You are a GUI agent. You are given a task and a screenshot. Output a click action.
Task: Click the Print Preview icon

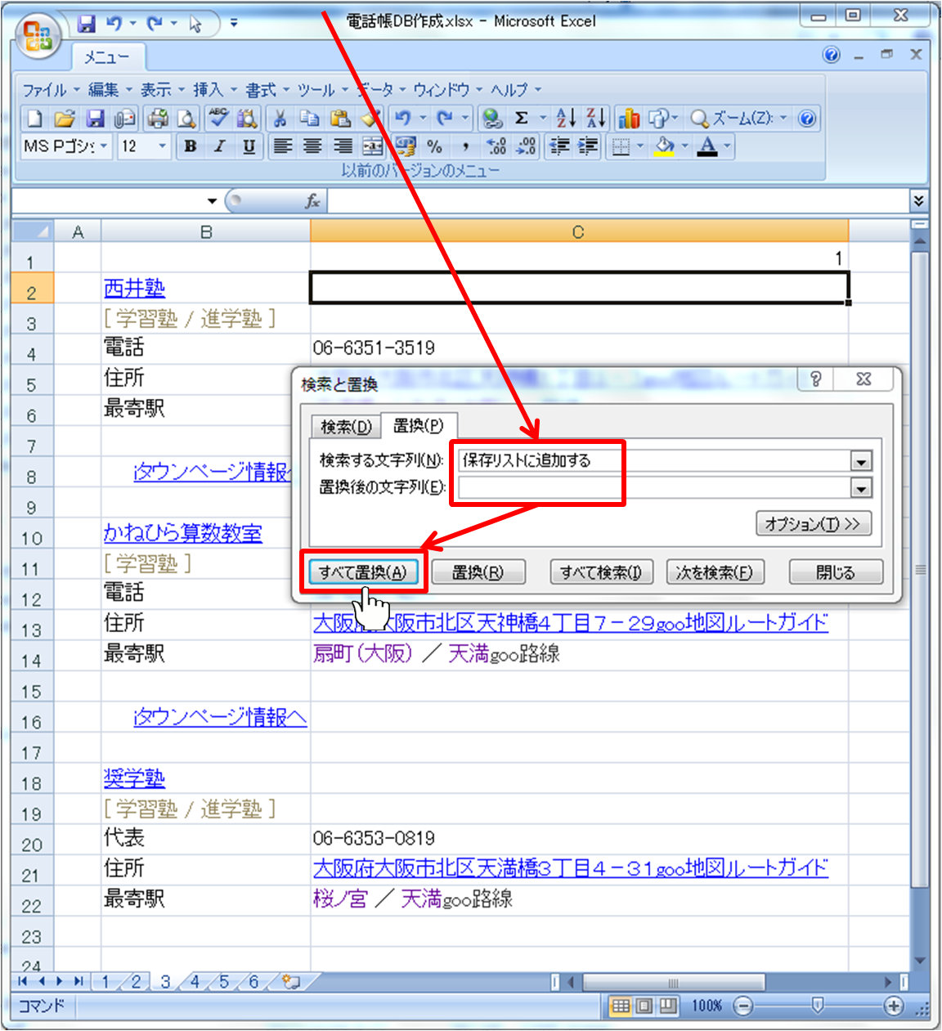point(187,119)
